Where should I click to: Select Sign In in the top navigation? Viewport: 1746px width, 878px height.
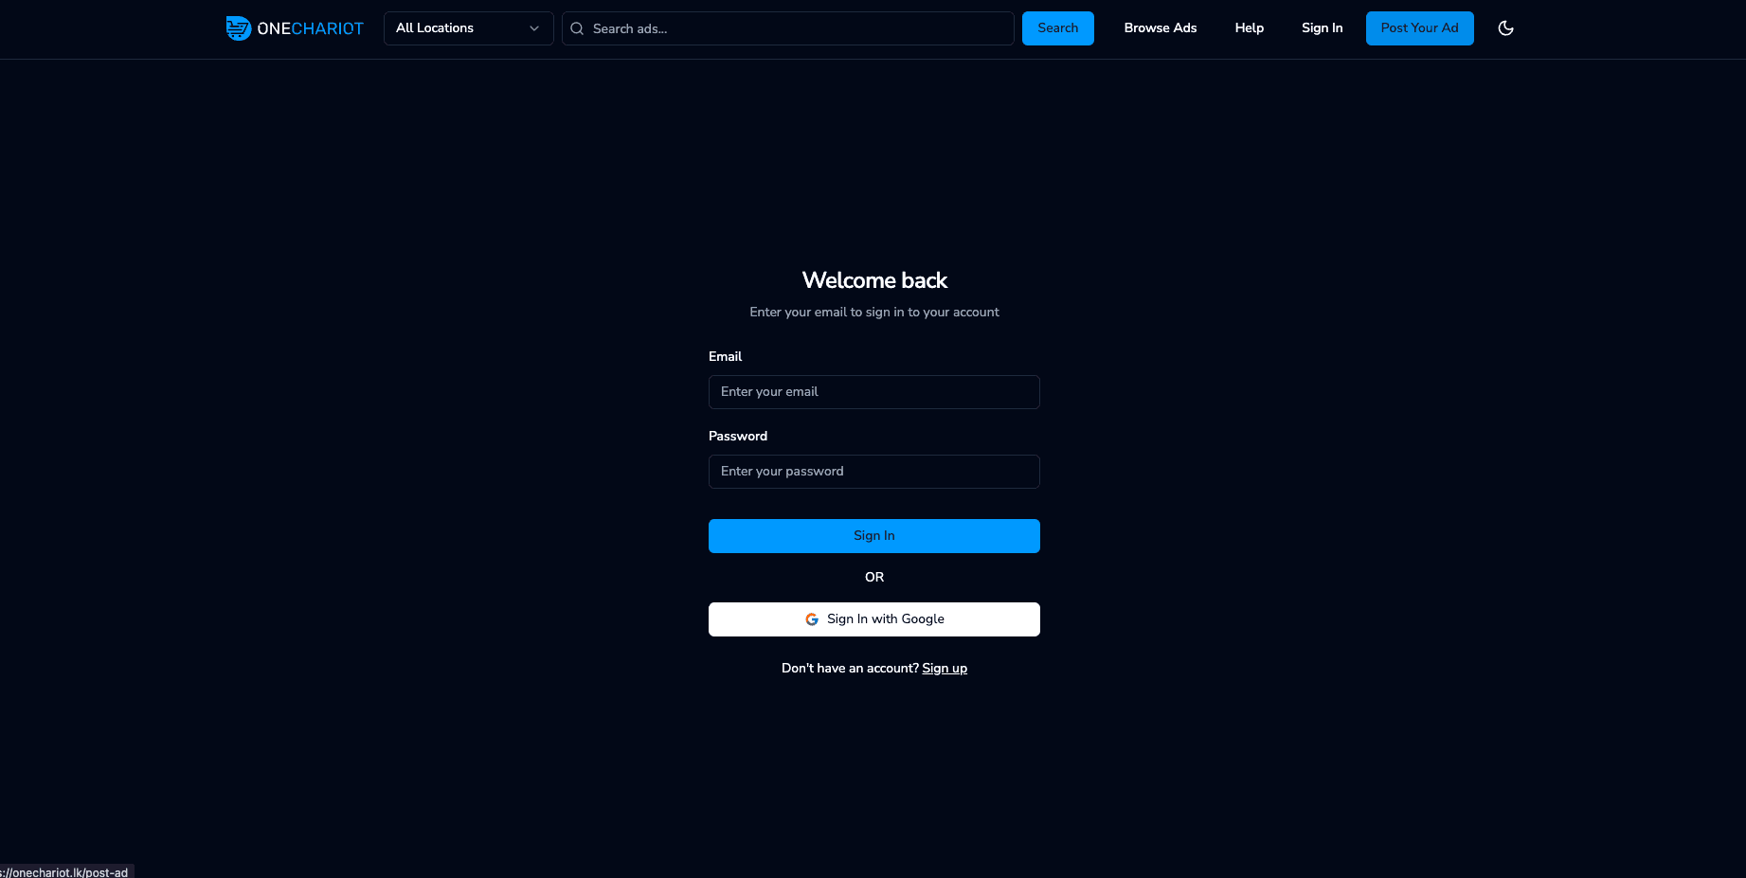pos(1322,28)
